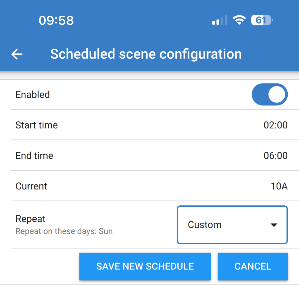Image resolution: width=299 pixels, height=285 pixels.
Task: Tap the back arrow to exit configuration
Action: click(x=17, y=54)
